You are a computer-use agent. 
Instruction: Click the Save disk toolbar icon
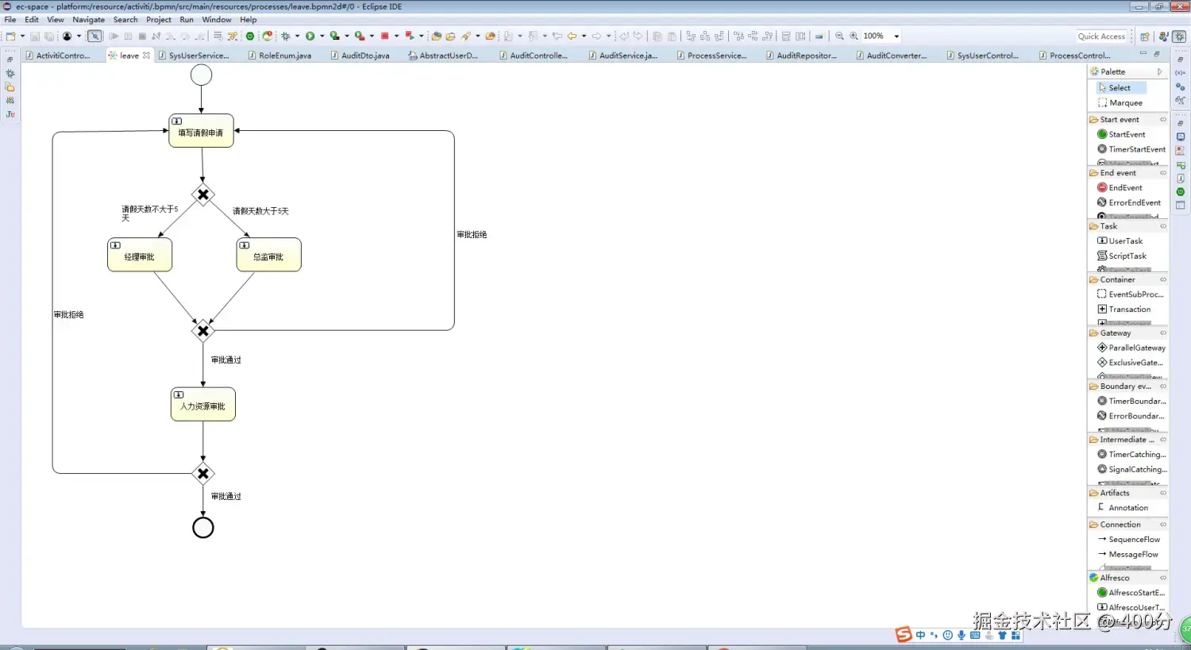click(x=35, y=36)
